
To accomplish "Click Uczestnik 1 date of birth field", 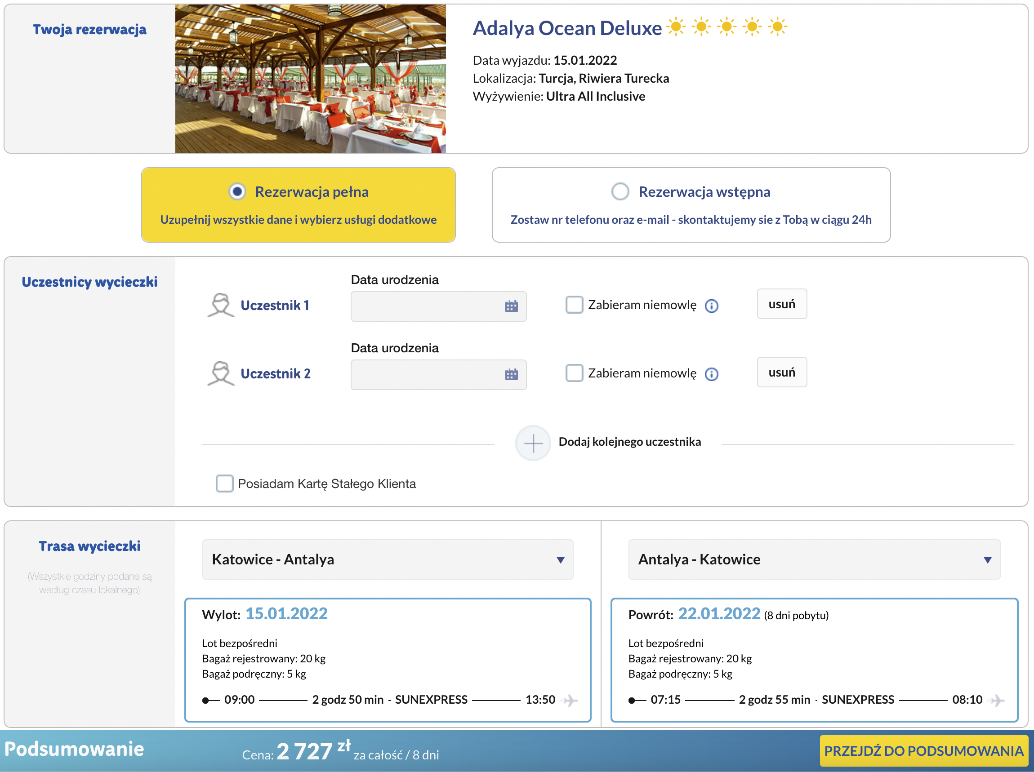I will [438, 306].
